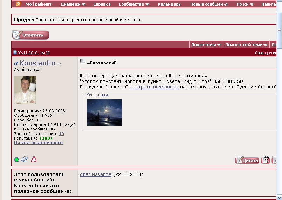Go to Новые сообщения
The width and height of the screenshot is (282, 200).
coord(209,4)
